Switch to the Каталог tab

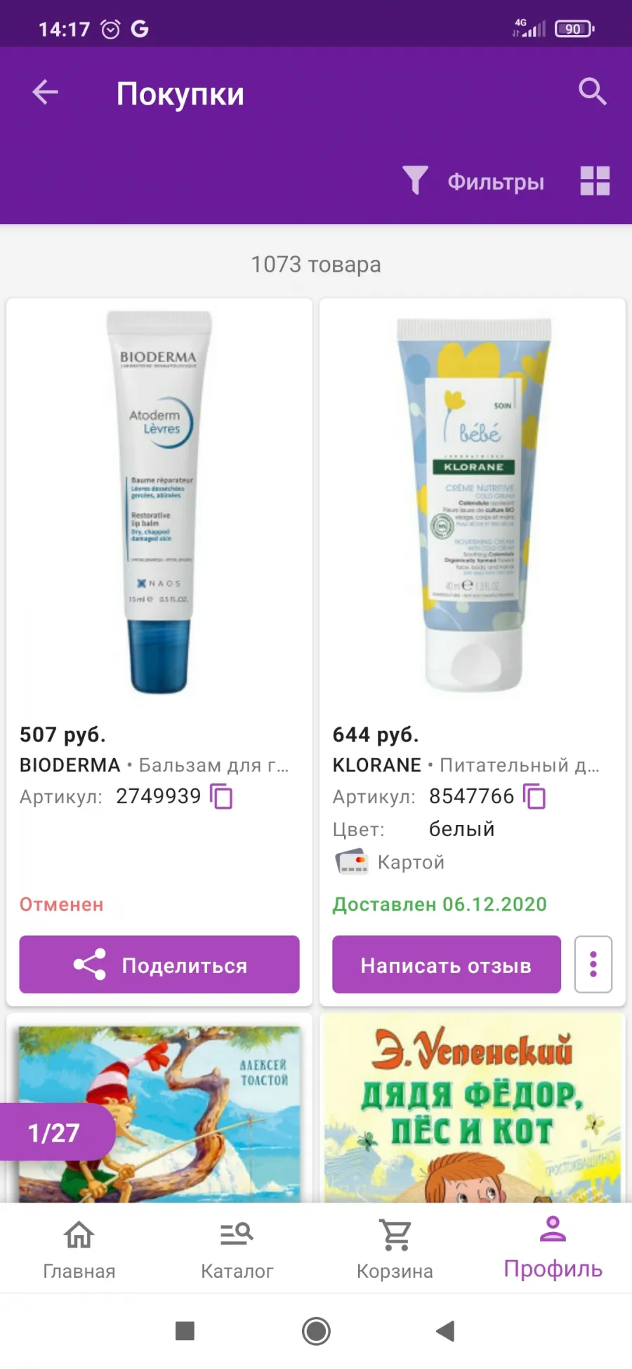coord(237,1249)
